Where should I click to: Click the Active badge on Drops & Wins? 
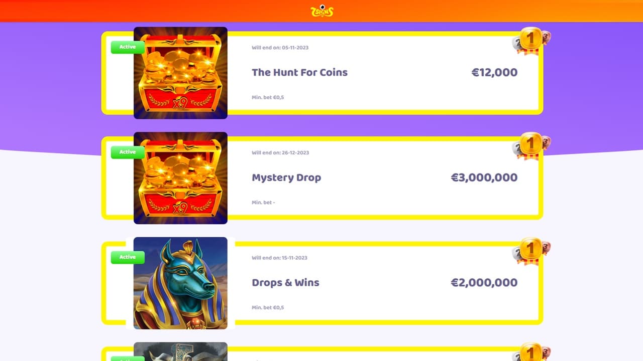click(128, 257)
